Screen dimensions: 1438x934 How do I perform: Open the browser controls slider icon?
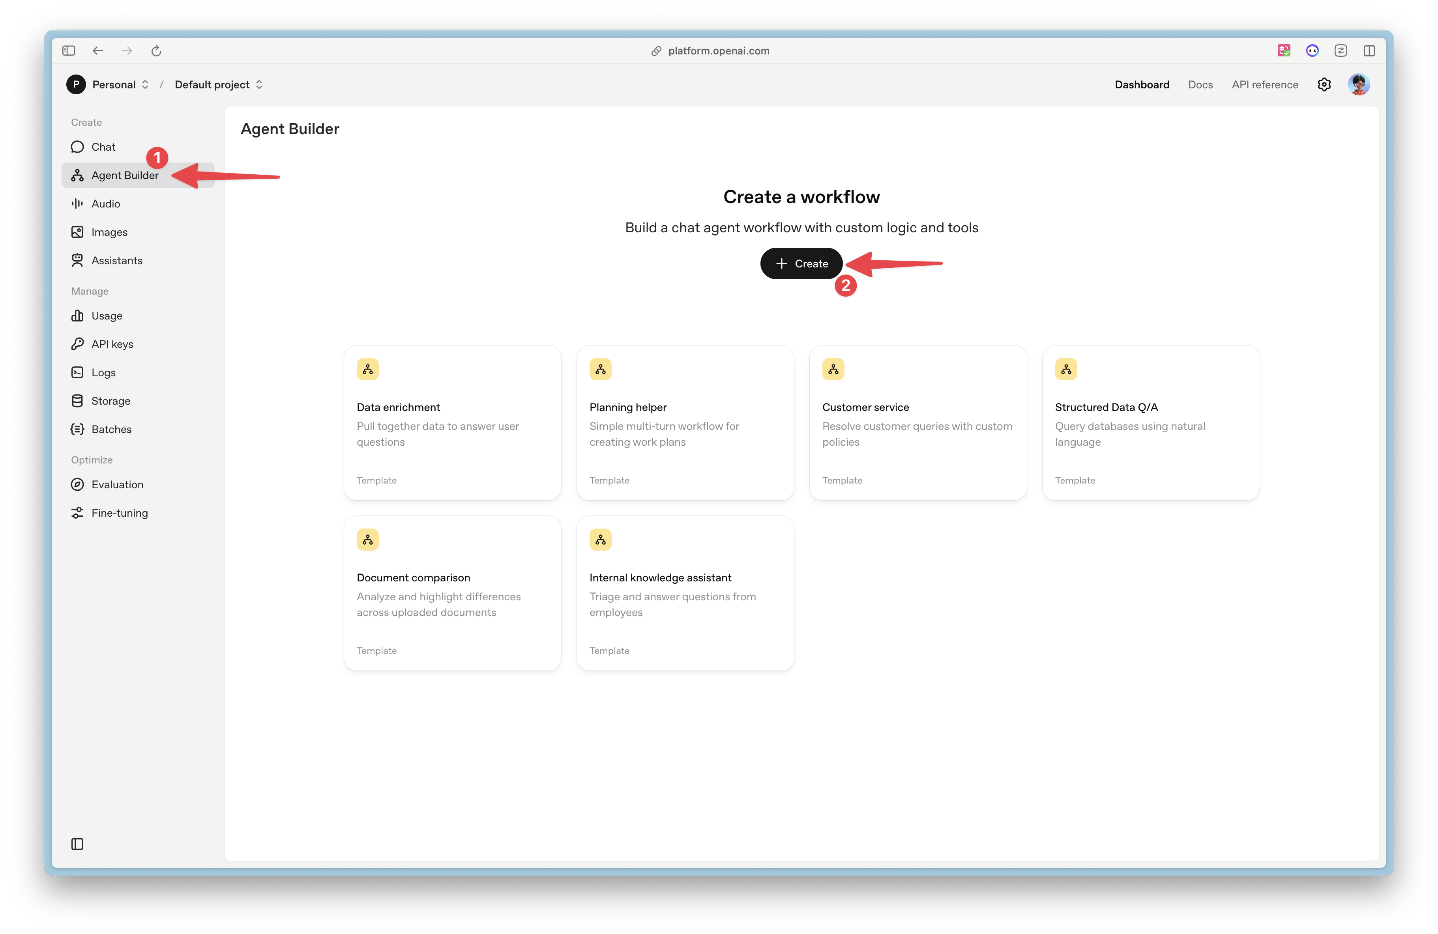[x=1341, y=51]
